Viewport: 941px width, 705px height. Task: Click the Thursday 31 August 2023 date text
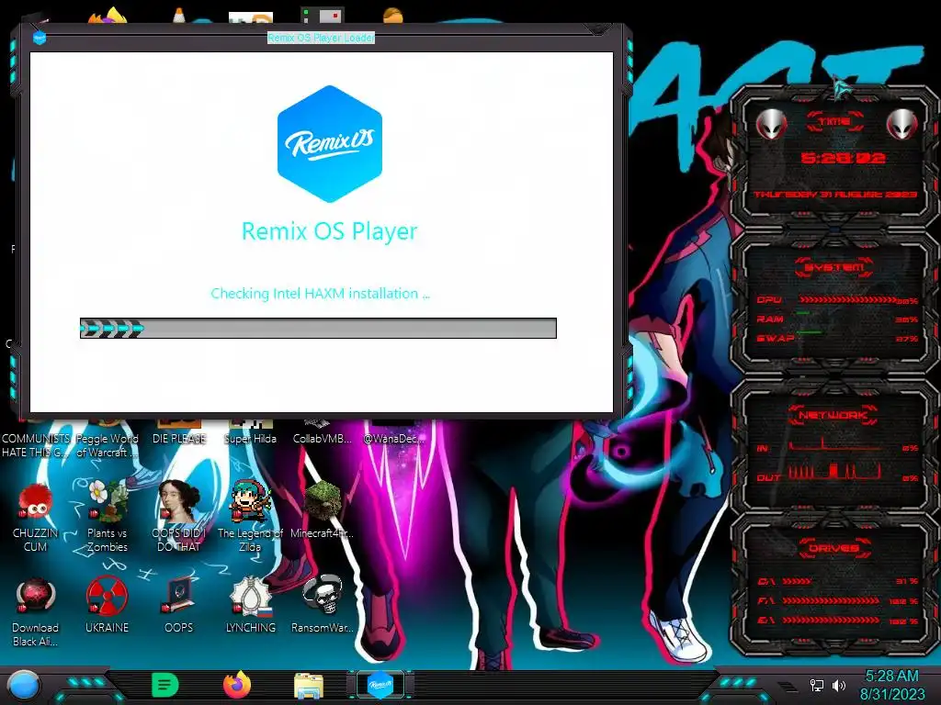pos(835,195)
